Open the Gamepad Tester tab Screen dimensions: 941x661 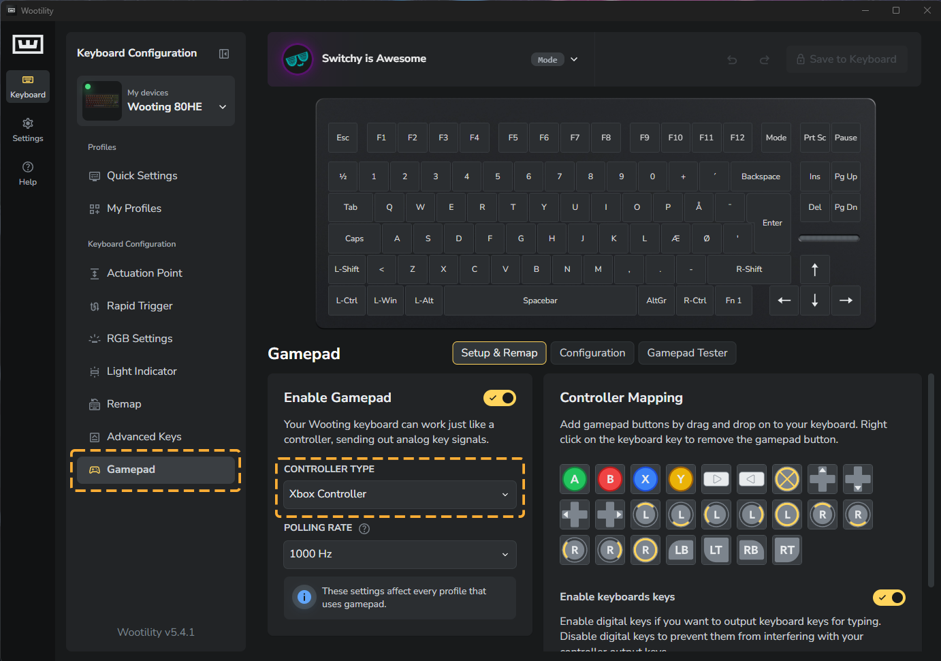[x=687, y=353]
